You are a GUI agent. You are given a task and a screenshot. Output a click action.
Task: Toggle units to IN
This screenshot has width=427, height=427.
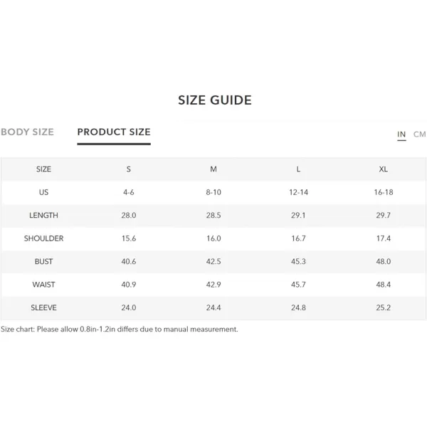coord(401,135)
